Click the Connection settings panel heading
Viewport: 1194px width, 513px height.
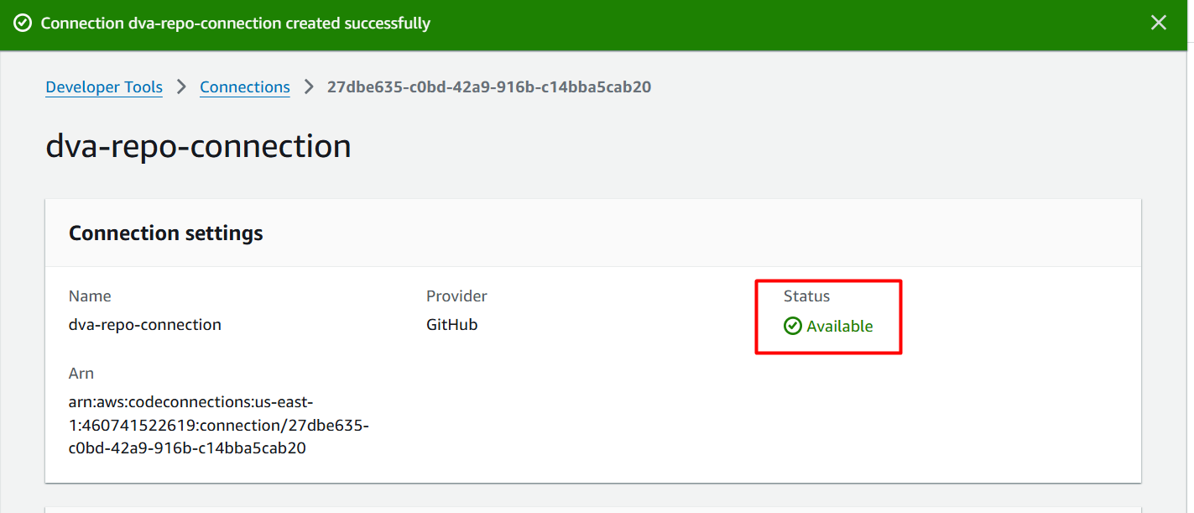166,233
